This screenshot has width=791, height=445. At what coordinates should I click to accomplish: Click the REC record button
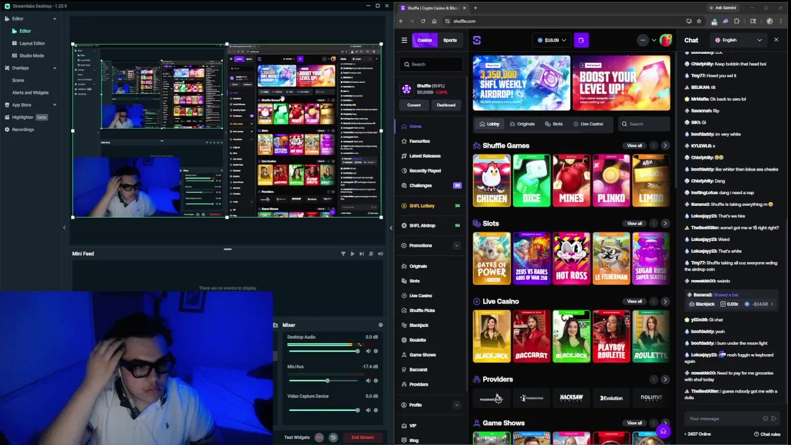point(319,438)
